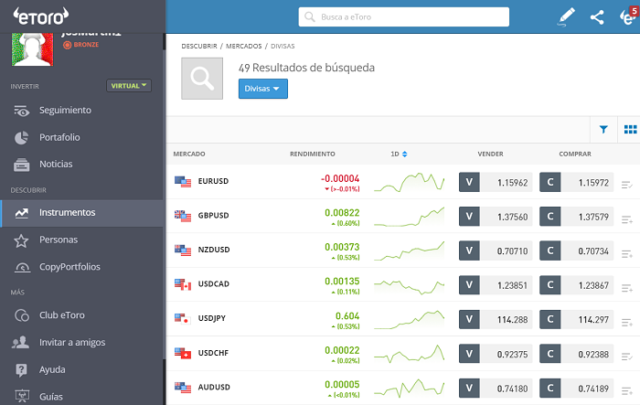The image size is (640, 405).
Task: Open the Divisas filter dropdown
Action: point(263,89)
